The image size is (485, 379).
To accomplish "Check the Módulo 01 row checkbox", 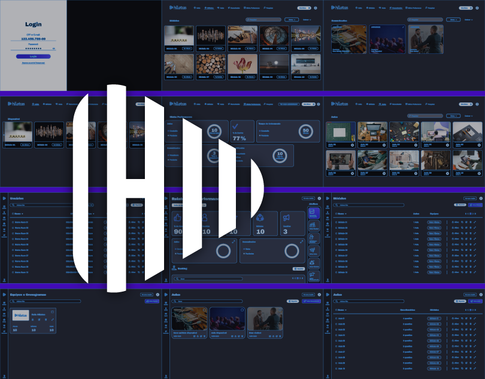I will click(x=337, y=222).
